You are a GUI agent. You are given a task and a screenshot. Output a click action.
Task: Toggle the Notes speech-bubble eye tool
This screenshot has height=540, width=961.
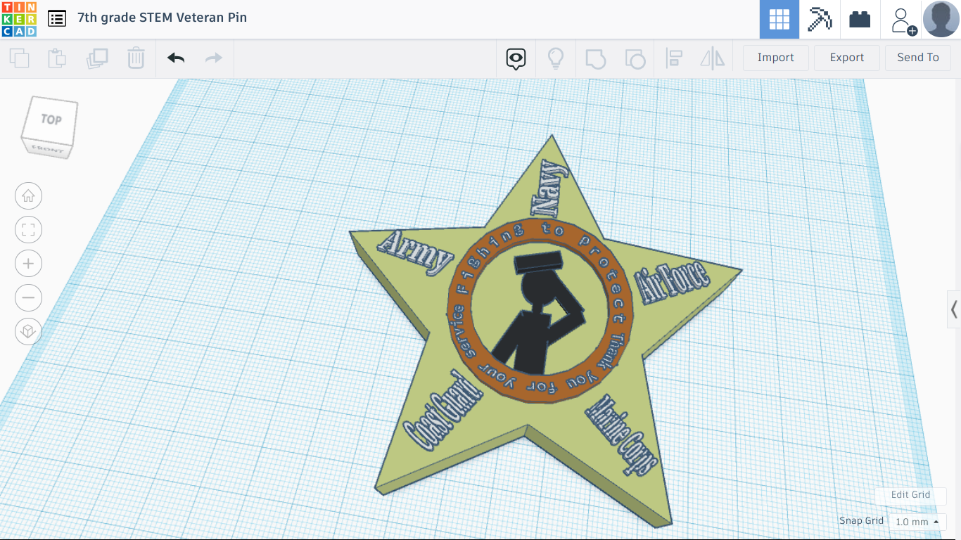pos(516,58)
